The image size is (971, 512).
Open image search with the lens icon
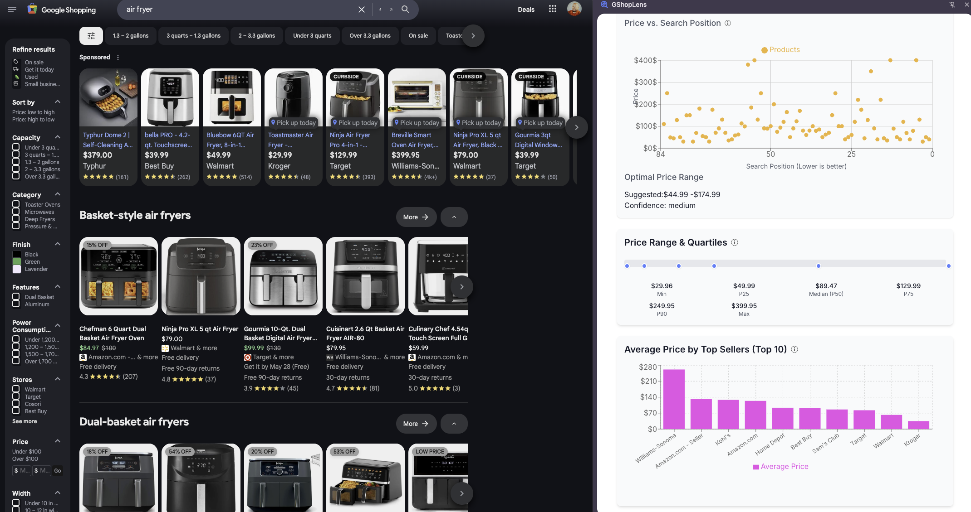391,10
